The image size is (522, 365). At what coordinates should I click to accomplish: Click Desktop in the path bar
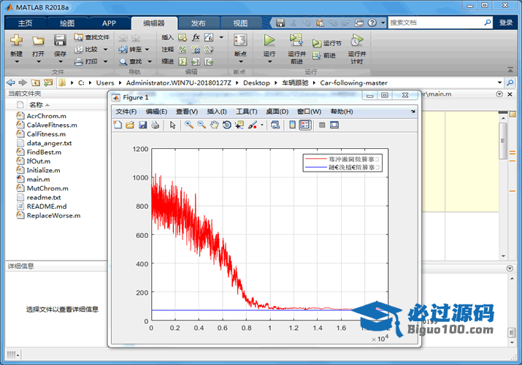256,82
